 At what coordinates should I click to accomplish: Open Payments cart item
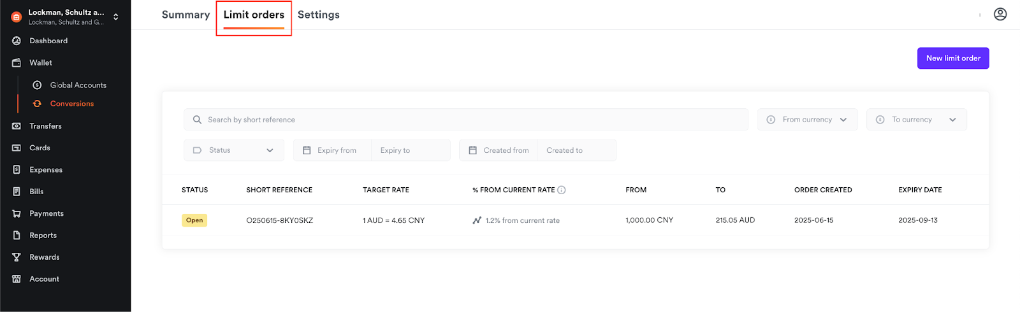click(46, 214)
